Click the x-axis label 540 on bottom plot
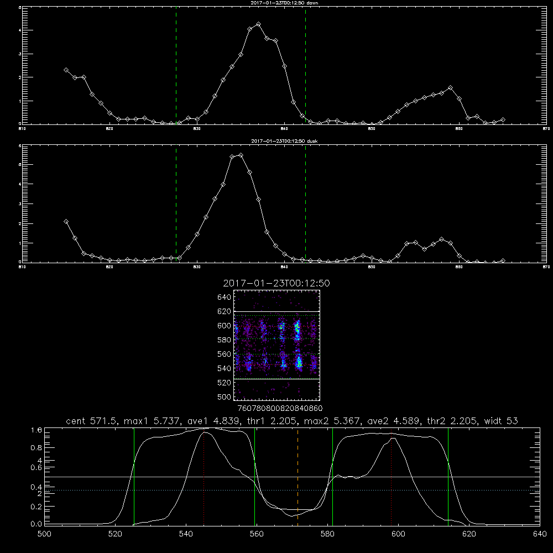Viewport: 553px width, 553px height. click(x=186, y=534)
